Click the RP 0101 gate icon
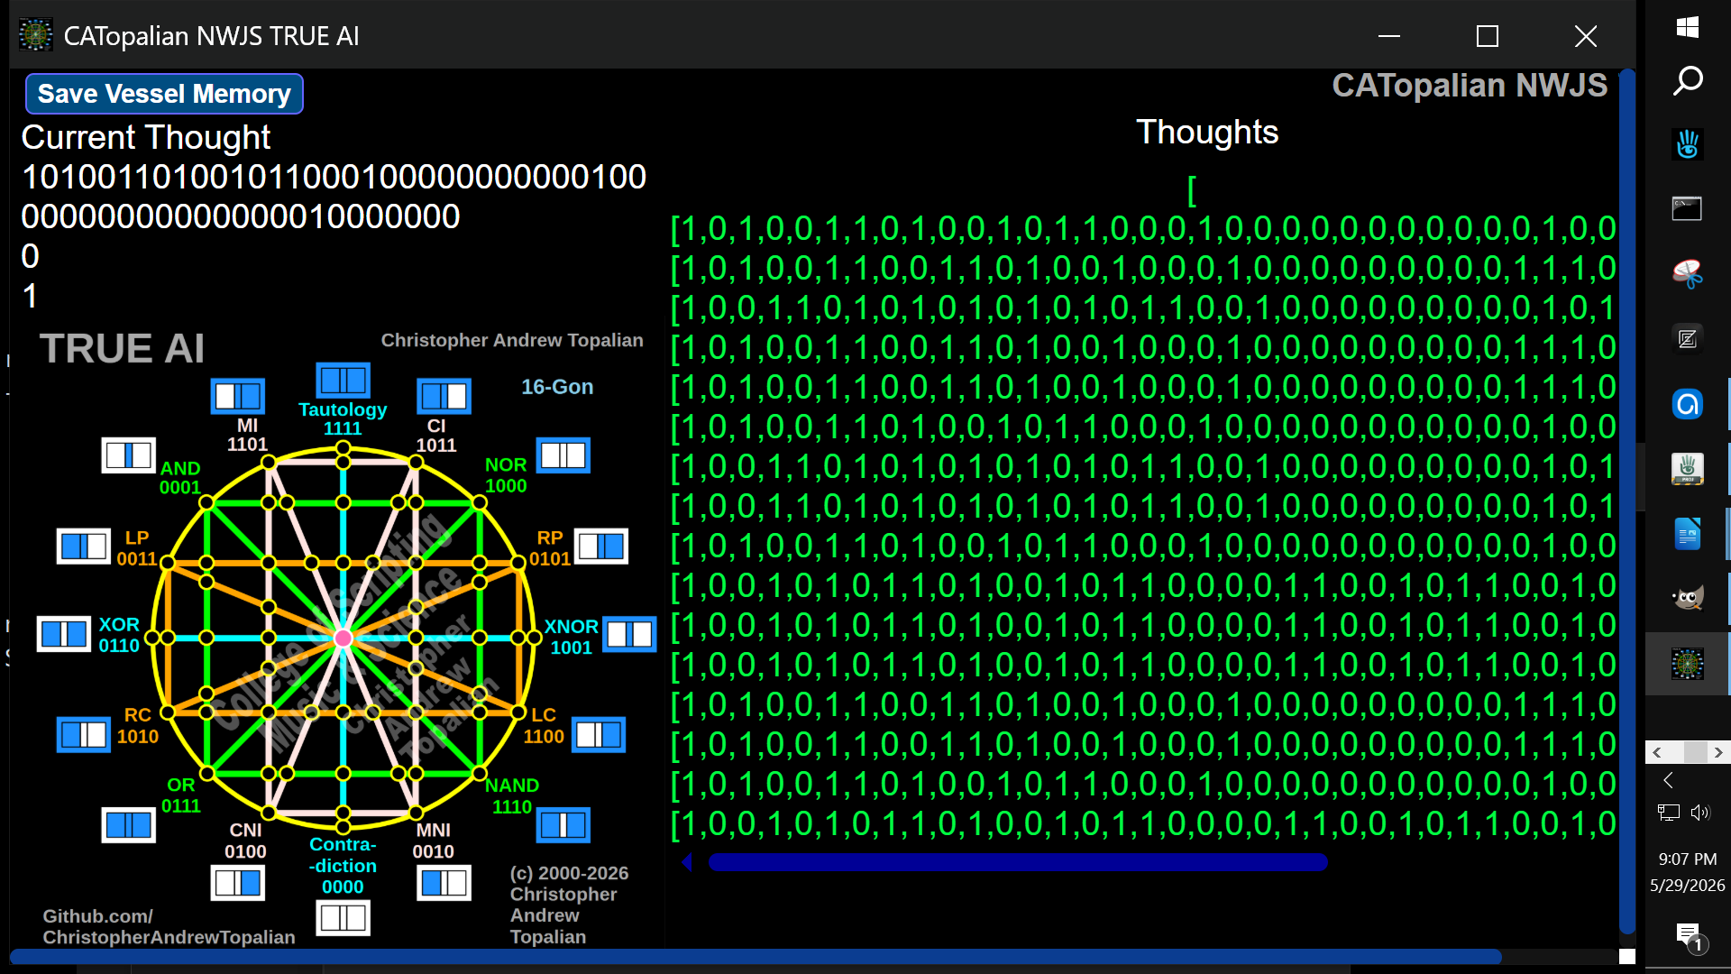1731x974 pixels. [601, 547]
